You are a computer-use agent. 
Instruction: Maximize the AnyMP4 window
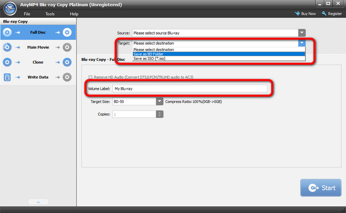(x=328, y=4)
